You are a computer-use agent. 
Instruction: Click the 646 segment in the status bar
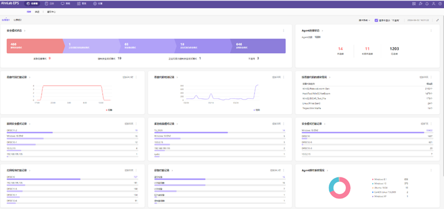(258, 46)
